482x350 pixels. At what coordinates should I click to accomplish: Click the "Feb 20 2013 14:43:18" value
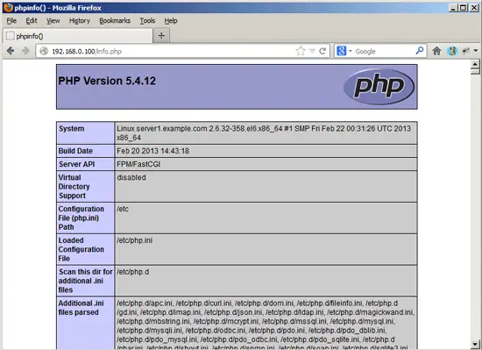tap(152, 151)
